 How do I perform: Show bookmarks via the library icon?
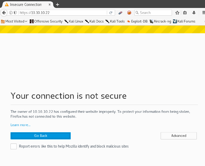pos(185,13)
